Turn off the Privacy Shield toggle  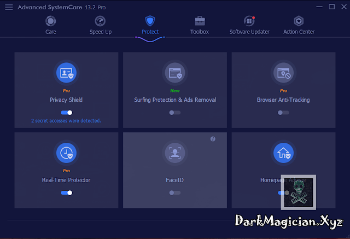point(66,113)
